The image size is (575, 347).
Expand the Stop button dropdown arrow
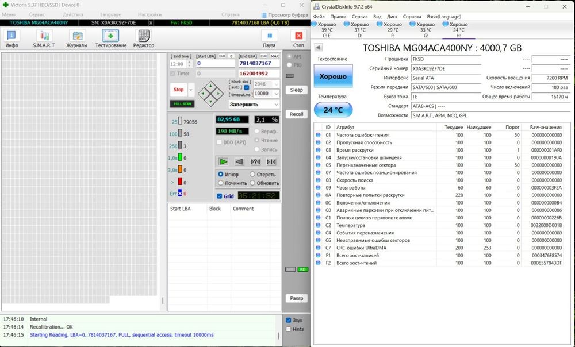191,90
